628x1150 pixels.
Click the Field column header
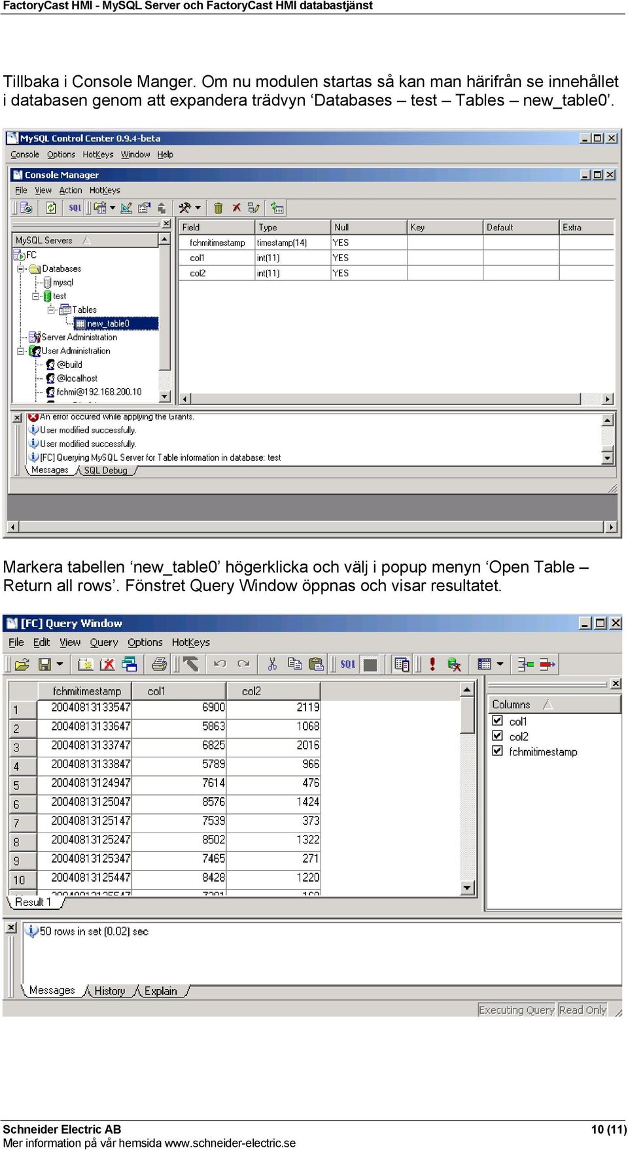pyautogui.click(x=217, y=227)
